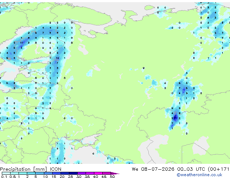This screenshot has width=230, height=178.
Task: Pick the 10–15 mm legend color segment
Action: click(x=48, y=173)
